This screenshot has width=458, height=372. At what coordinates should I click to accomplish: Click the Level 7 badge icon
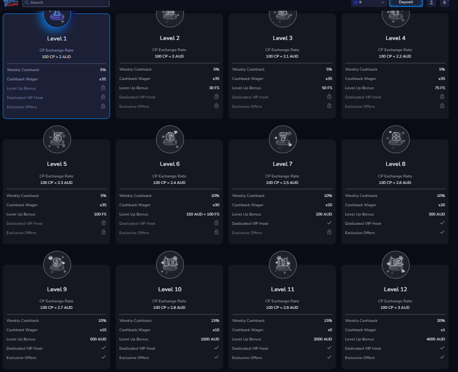tap(282, 139)
